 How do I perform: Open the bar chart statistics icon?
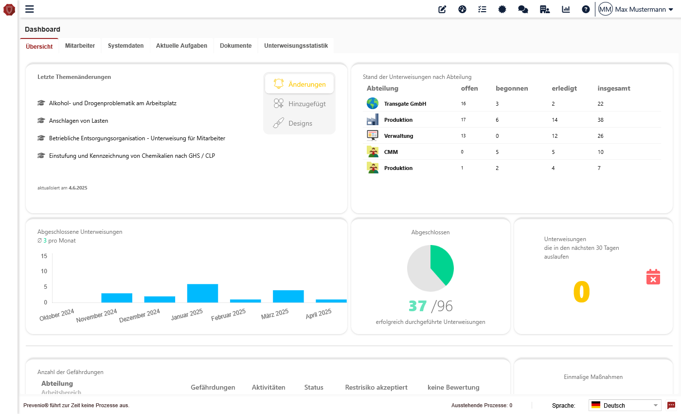[566, 9]
